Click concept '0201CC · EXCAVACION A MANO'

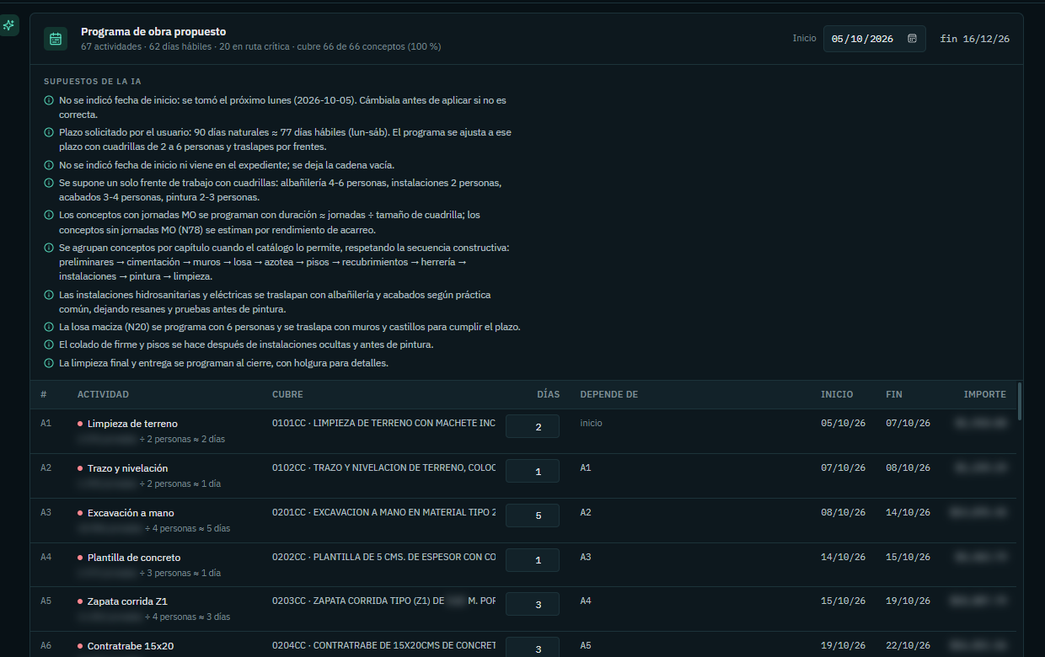[x=383, y=512]
